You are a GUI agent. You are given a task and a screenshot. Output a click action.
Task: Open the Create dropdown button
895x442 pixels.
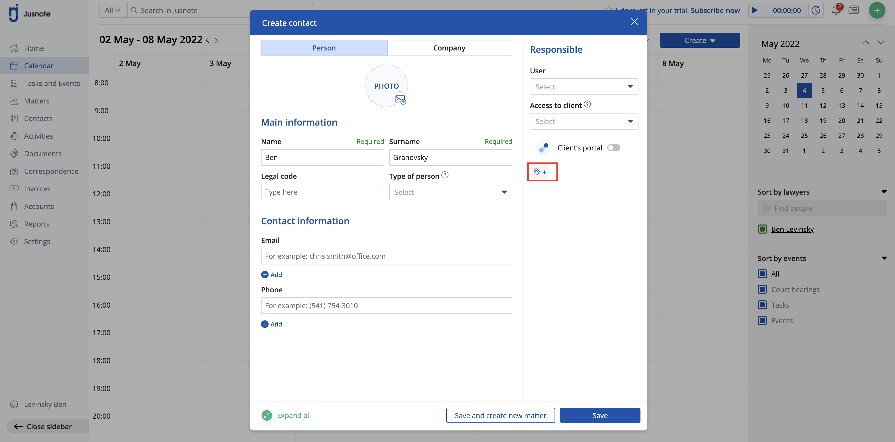click(x=700, y=40)
